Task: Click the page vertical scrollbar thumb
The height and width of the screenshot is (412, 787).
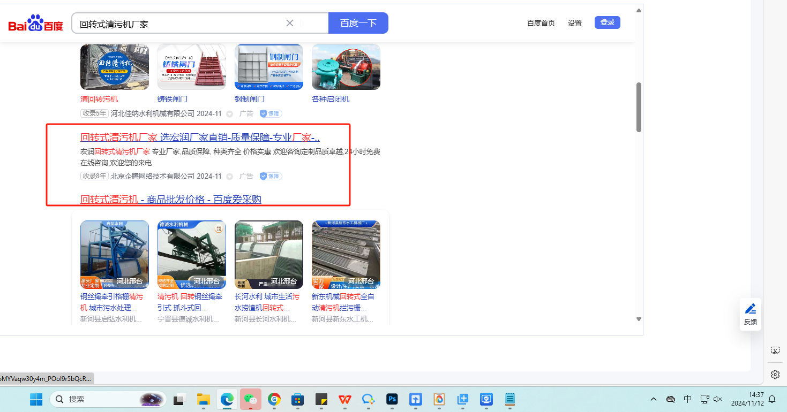Action: coord(639,107)
